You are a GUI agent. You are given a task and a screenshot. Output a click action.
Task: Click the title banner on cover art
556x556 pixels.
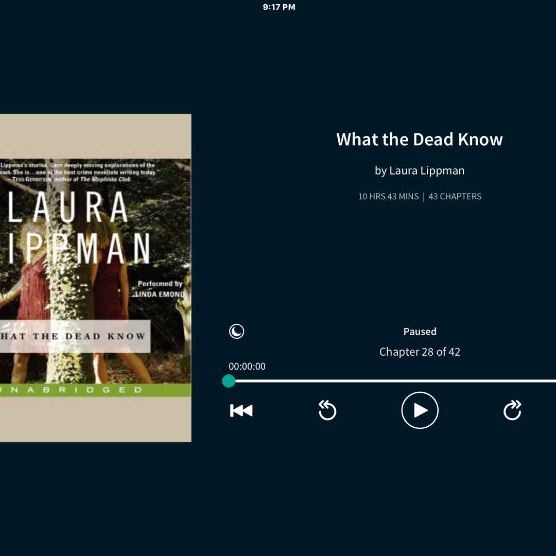coord(75,336)
